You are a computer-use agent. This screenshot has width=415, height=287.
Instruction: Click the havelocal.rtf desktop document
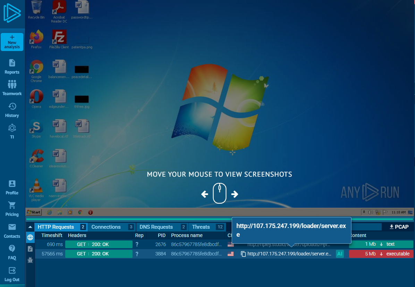click(59, 129)
